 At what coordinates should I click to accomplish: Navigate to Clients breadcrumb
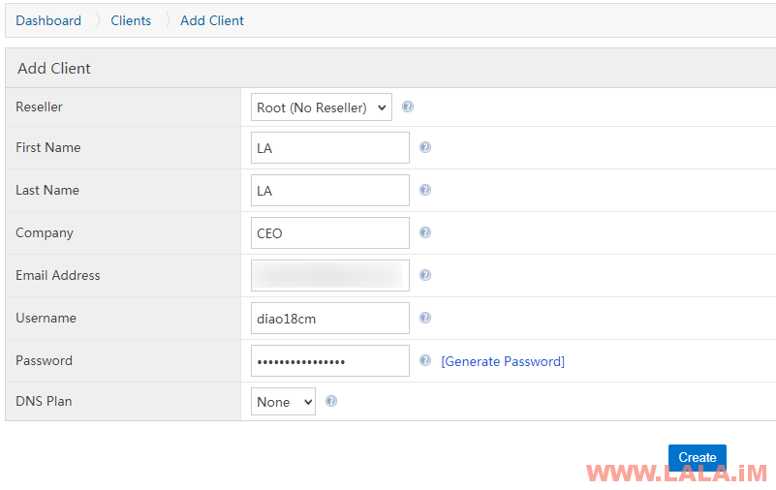[131, 20]
